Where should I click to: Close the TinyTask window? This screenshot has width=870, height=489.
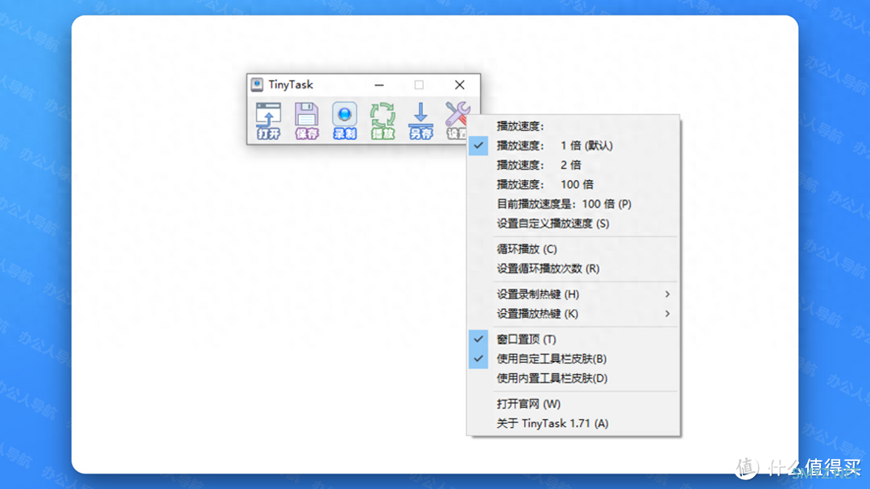pyautogui.click(x=459, y=84)
